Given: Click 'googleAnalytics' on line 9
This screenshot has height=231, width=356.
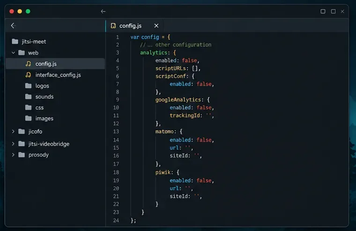Looking at the screenshot, I should (178, 100).
